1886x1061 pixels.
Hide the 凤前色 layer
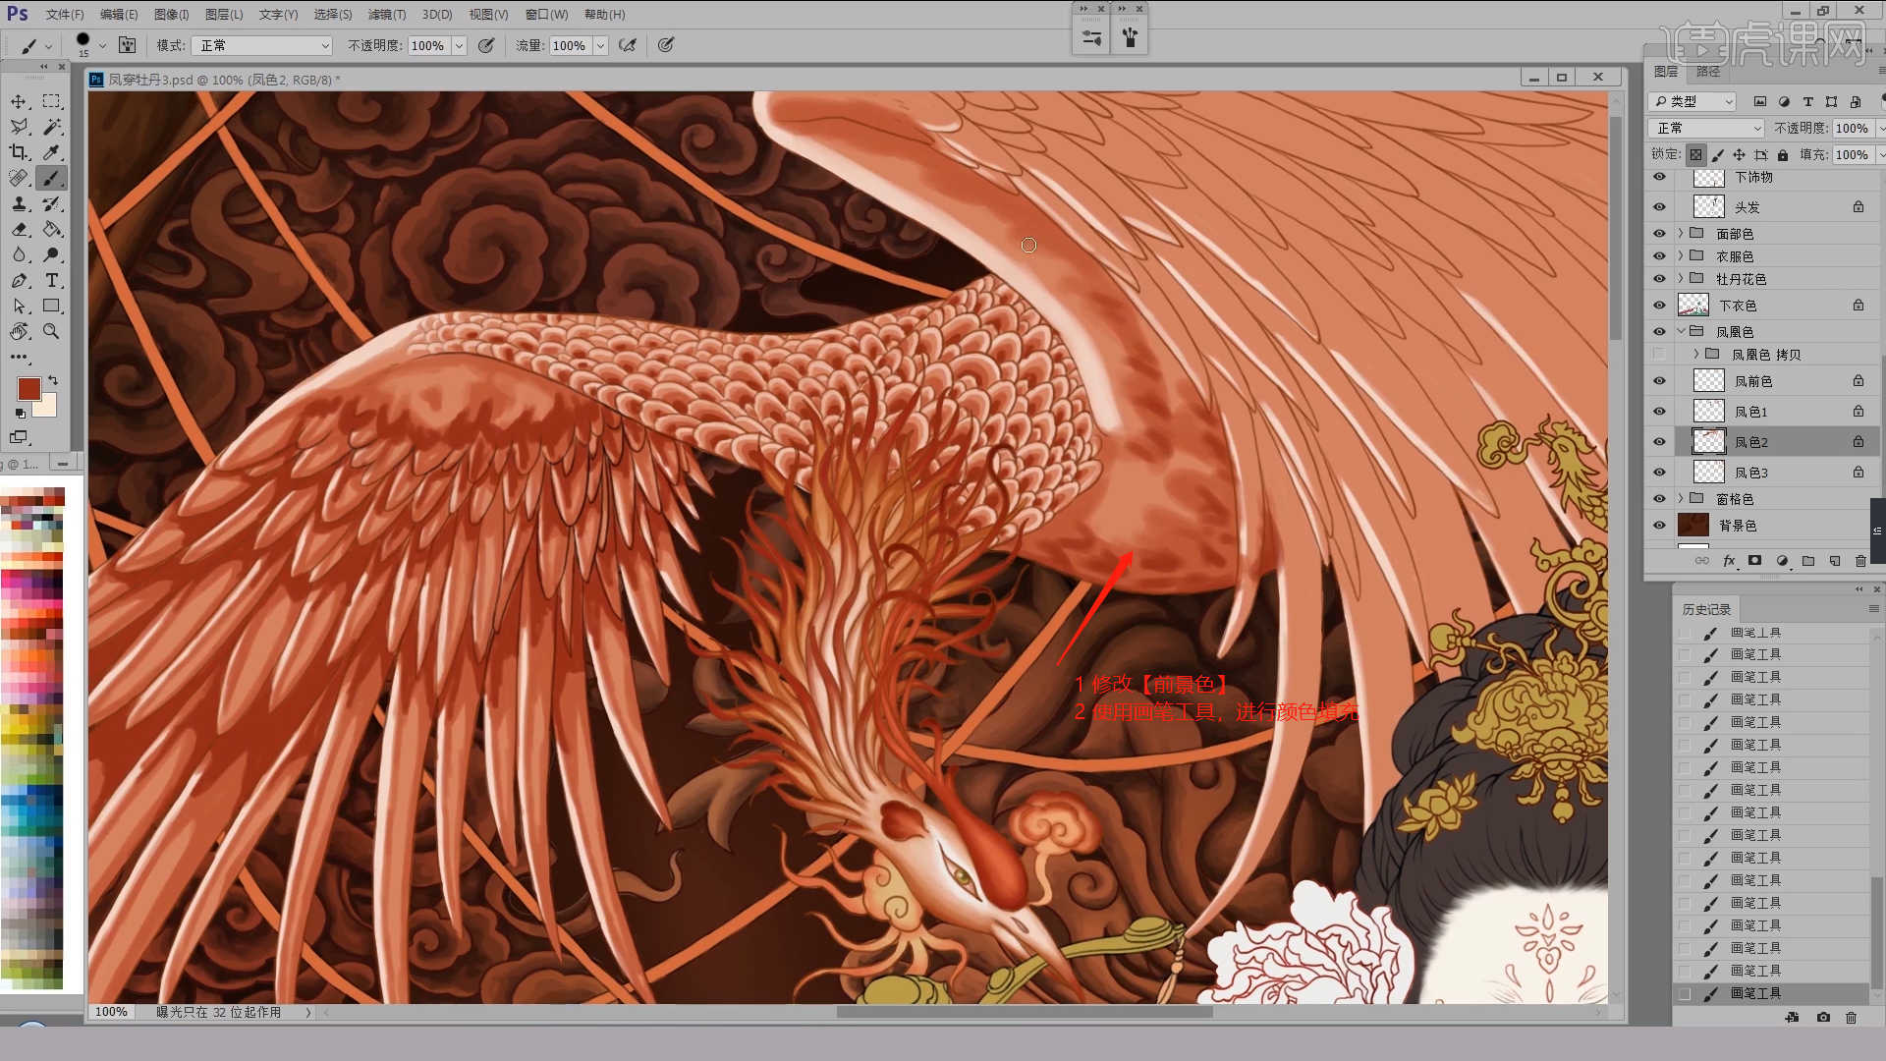pos(1659,381)
